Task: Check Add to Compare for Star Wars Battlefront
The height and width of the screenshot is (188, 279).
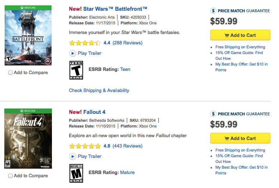Action: pyautogui.click(x=10, y=73)
